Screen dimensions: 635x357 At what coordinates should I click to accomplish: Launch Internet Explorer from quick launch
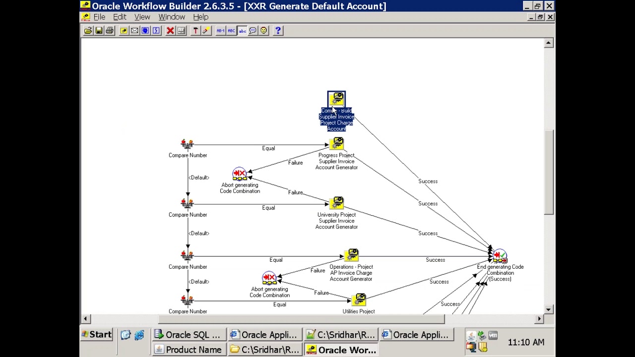click(139, 335)
